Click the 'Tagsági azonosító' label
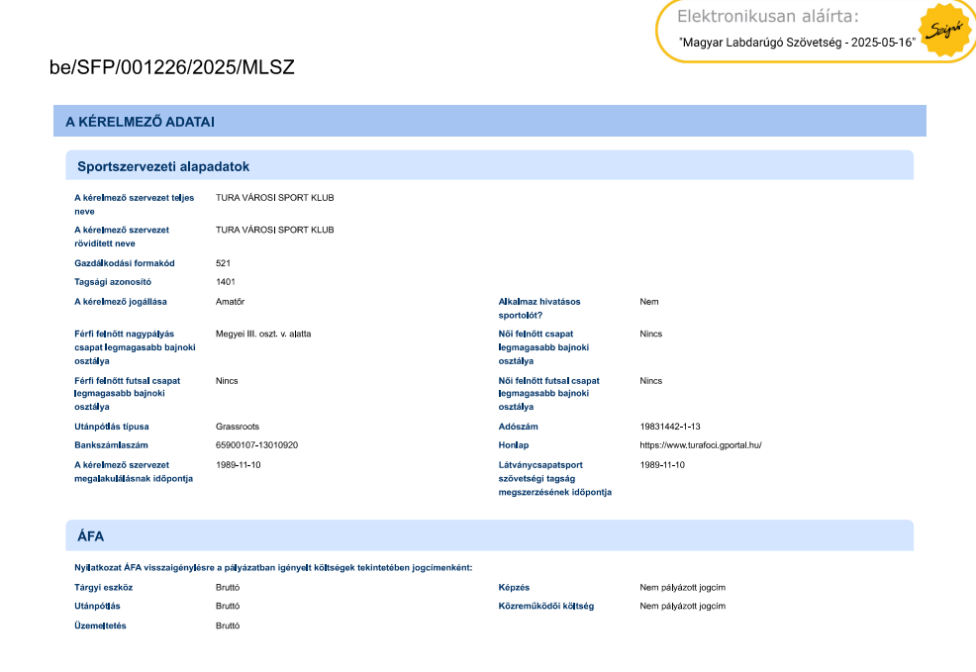The width and height of the screenshot is (976, 672). coord(113,282)
